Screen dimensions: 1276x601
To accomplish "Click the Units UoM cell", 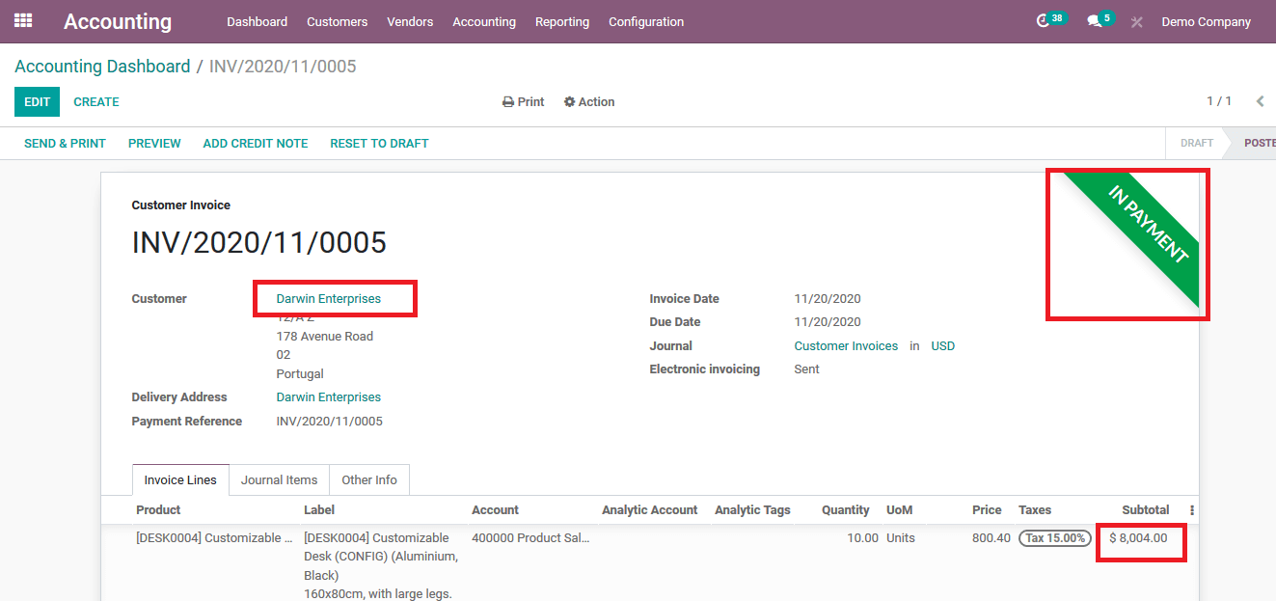I will tap(901, 538).
